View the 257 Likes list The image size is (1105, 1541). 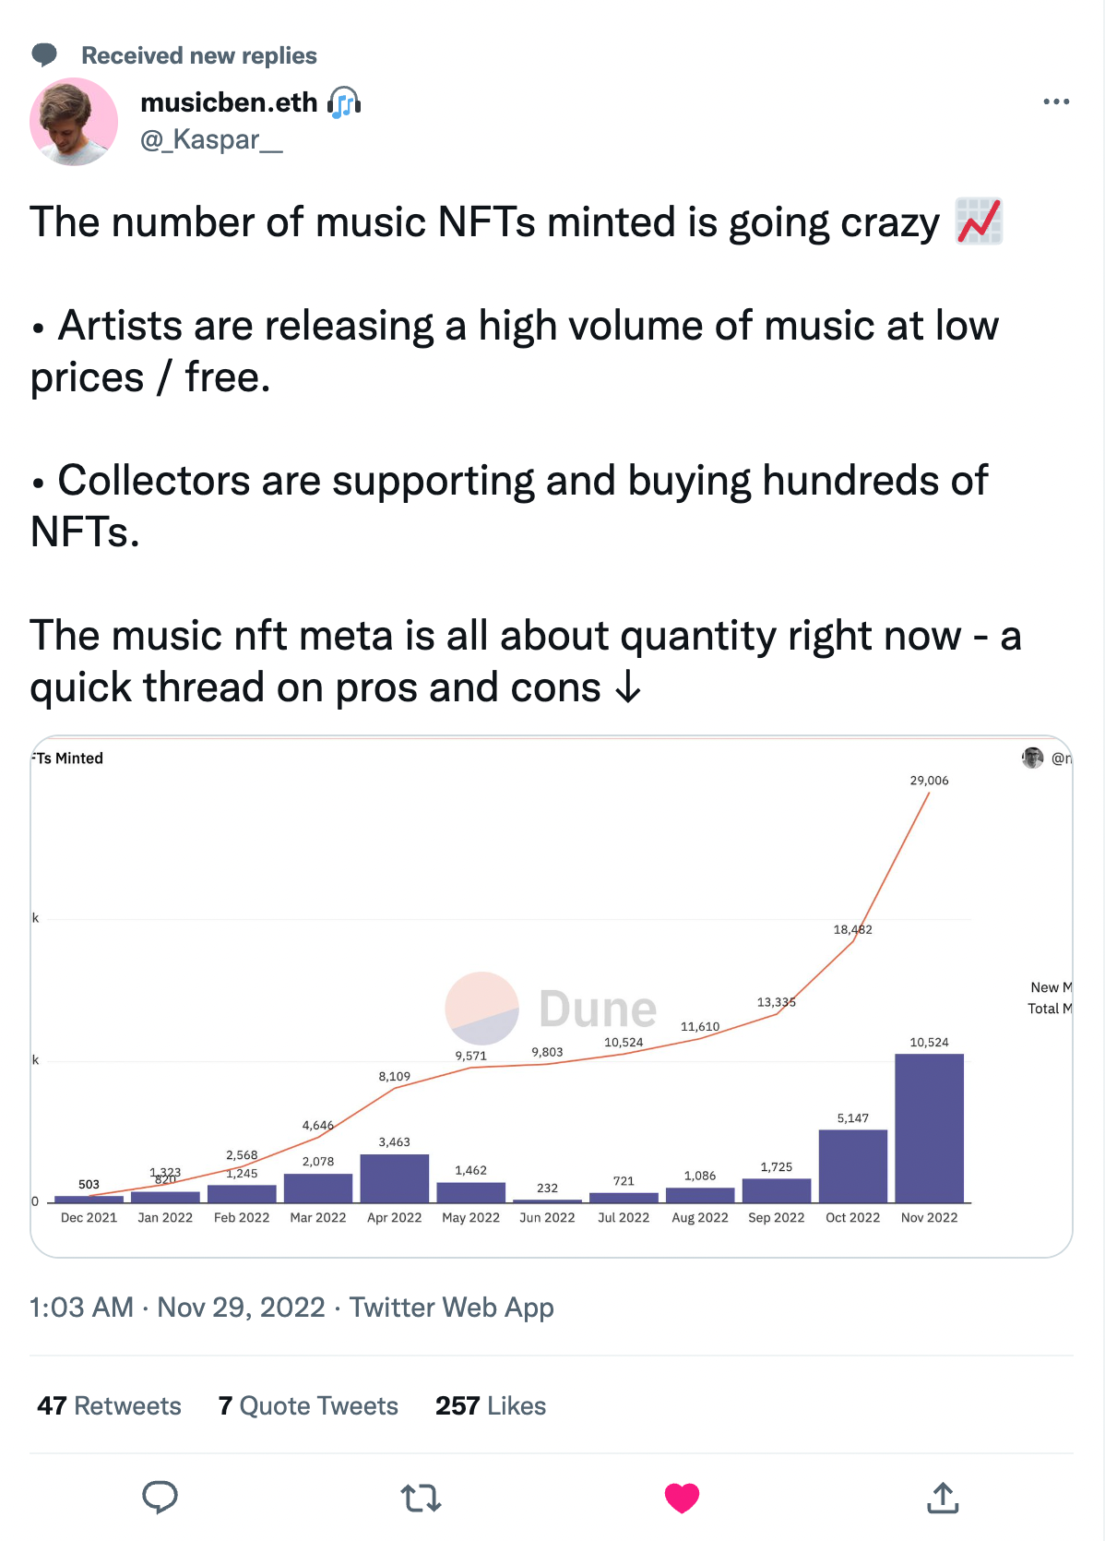(491, 1405)
